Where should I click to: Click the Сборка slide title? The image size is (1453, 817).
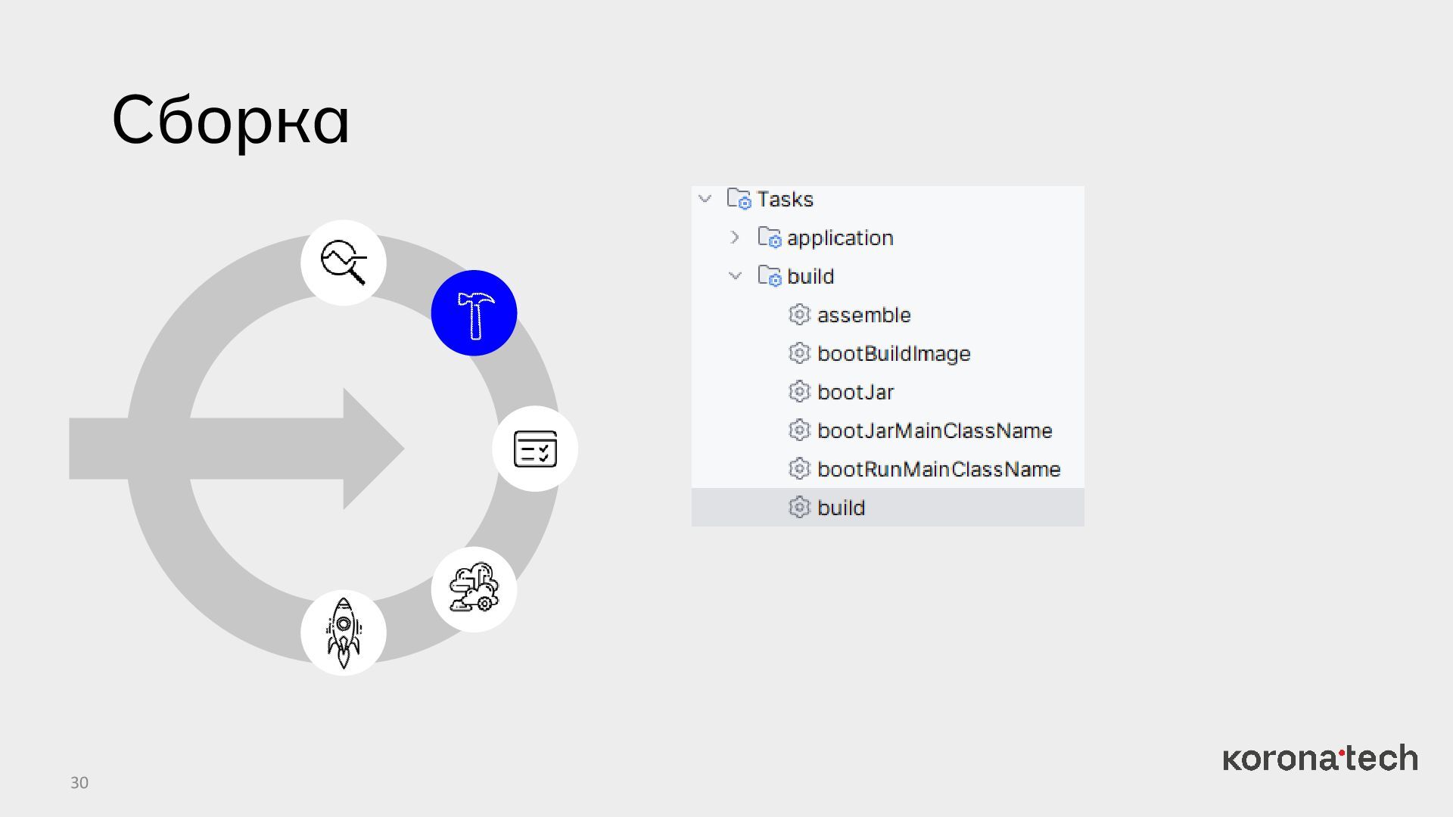point(231,120)
